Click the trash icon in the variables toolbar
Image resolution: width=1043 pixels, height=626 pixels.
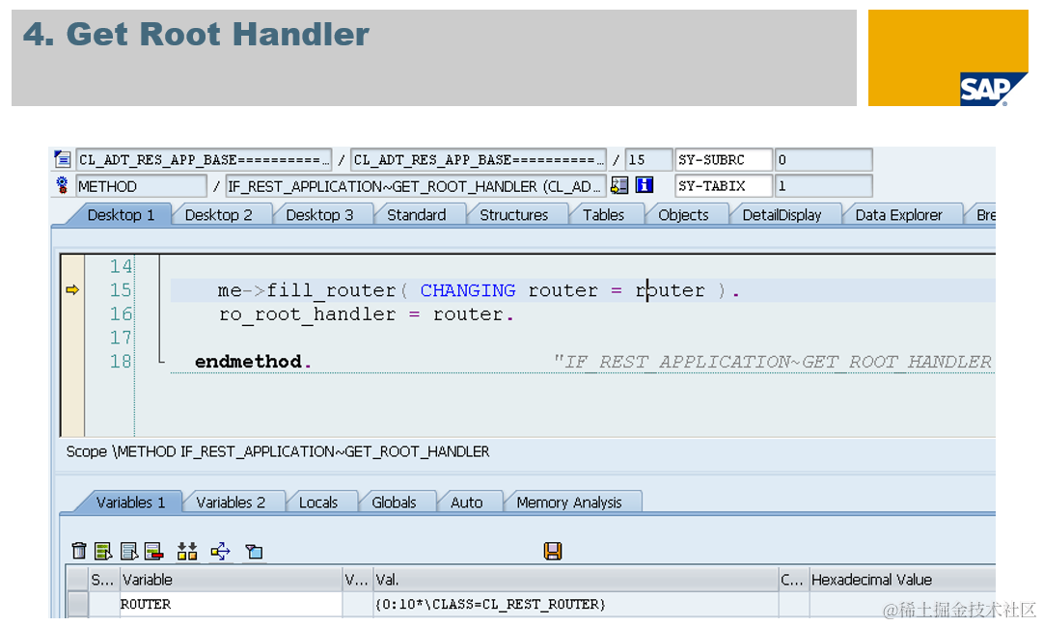coord(78,551)
